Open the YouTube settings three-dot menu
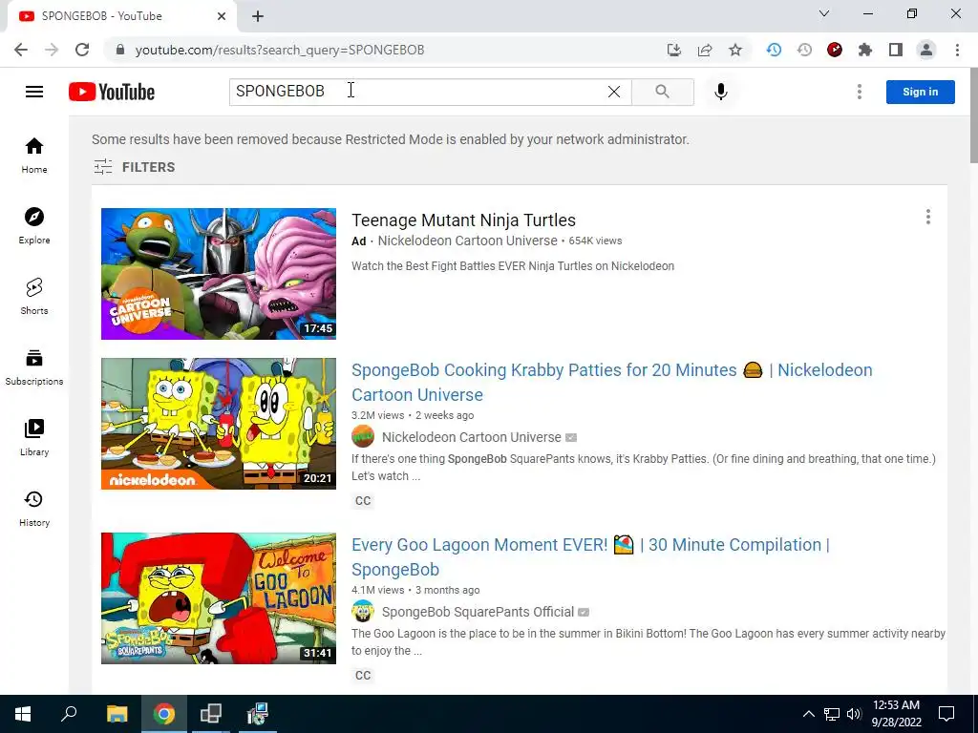The height and width of the screenshot is (733, 978). point(859,92)
